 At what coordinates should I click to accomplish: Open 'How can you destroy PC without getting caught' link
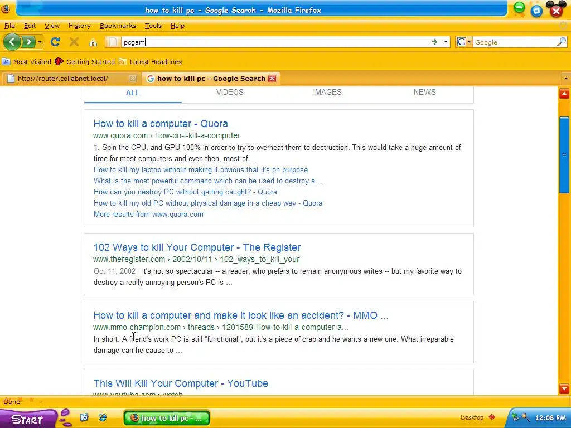coord(185,192)
